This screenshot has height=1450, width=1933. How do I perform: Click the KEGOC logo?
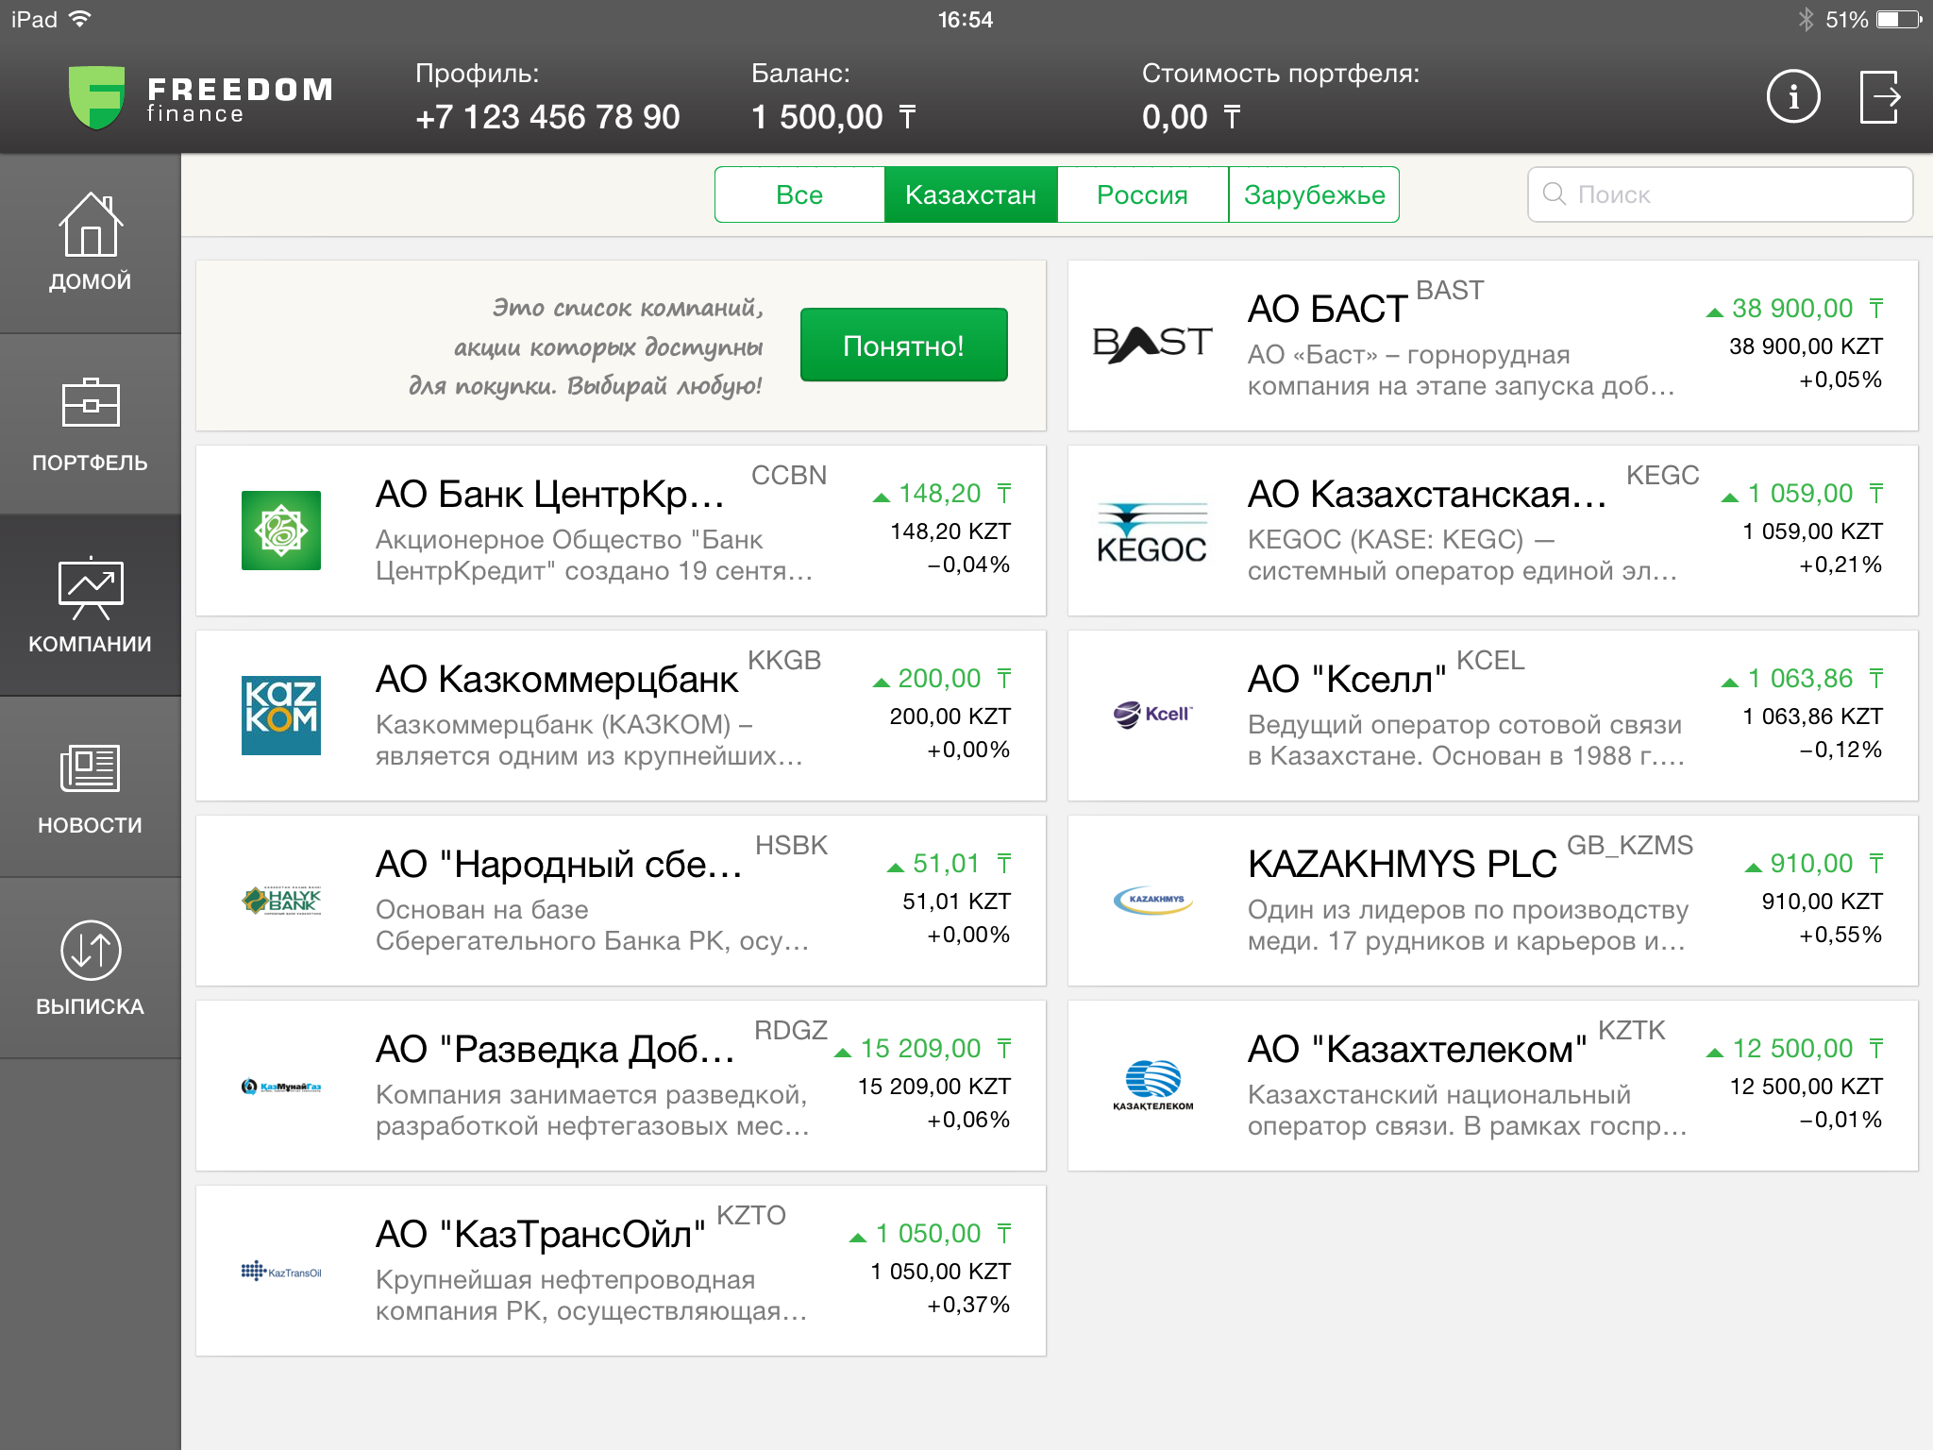point(1152,532)
